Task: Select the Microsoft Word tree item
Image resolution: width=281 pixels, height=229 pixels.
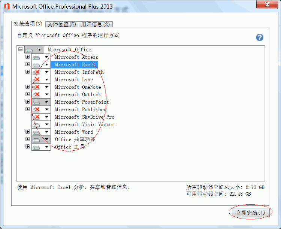Action: pos(74,132)
